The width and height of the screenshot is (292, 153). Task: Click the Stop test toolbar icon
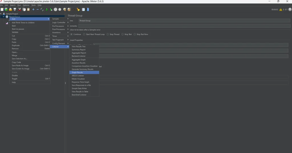[x=56, y=9]
